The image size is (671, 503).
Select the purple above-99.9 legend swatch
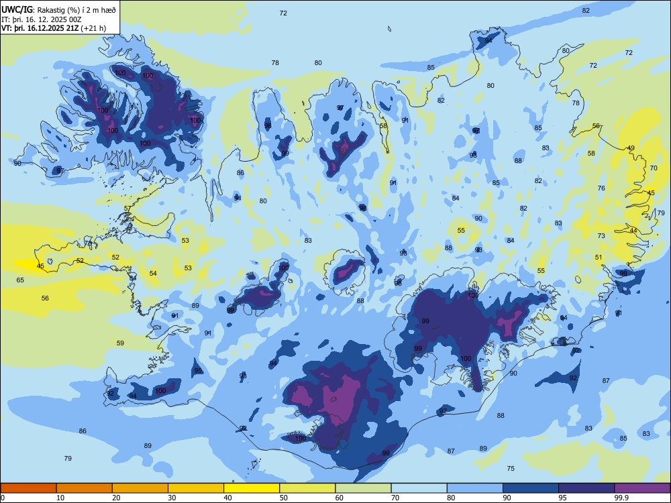(x=642, y=488)
